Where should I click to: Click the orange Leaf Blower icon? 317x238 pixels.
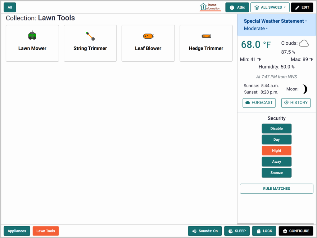pos(148,36)
